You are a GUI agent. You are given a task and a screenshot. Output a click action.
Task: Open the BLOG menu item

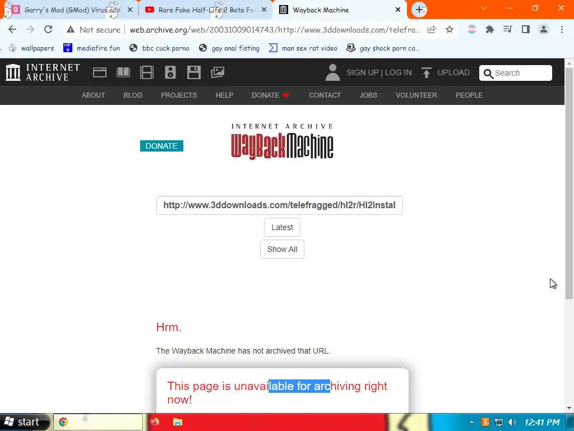point(133,95)
